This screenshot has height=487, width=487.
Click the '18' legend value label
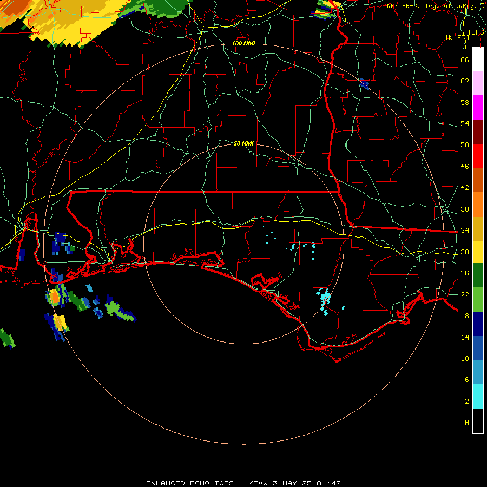point(465,316)
